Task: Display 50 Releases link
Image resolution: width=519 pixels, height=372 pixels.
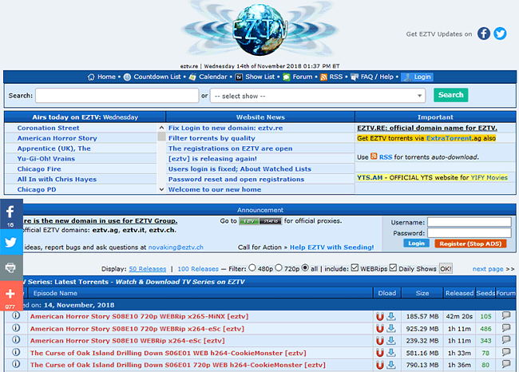Action: pyautogui.click(x=148, y=269)
